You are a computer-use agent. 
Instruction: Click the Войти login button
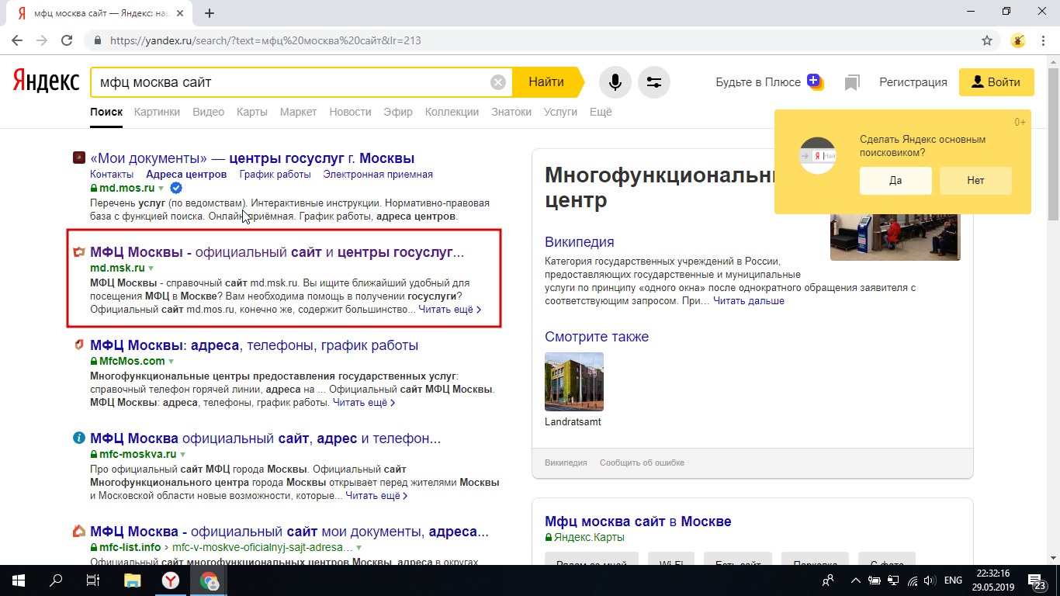pos(996,82)
